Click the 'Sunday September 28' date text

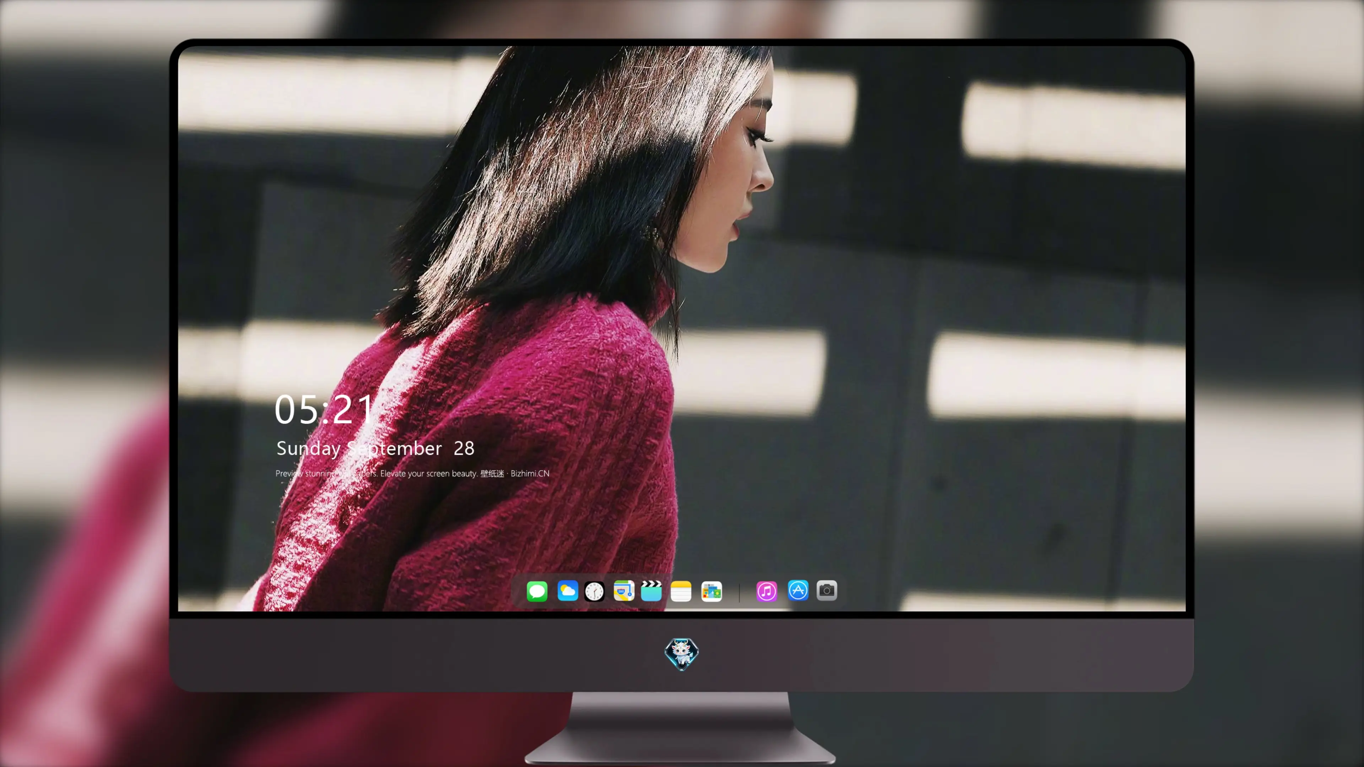pyautogui.click(x=375, y=448)
